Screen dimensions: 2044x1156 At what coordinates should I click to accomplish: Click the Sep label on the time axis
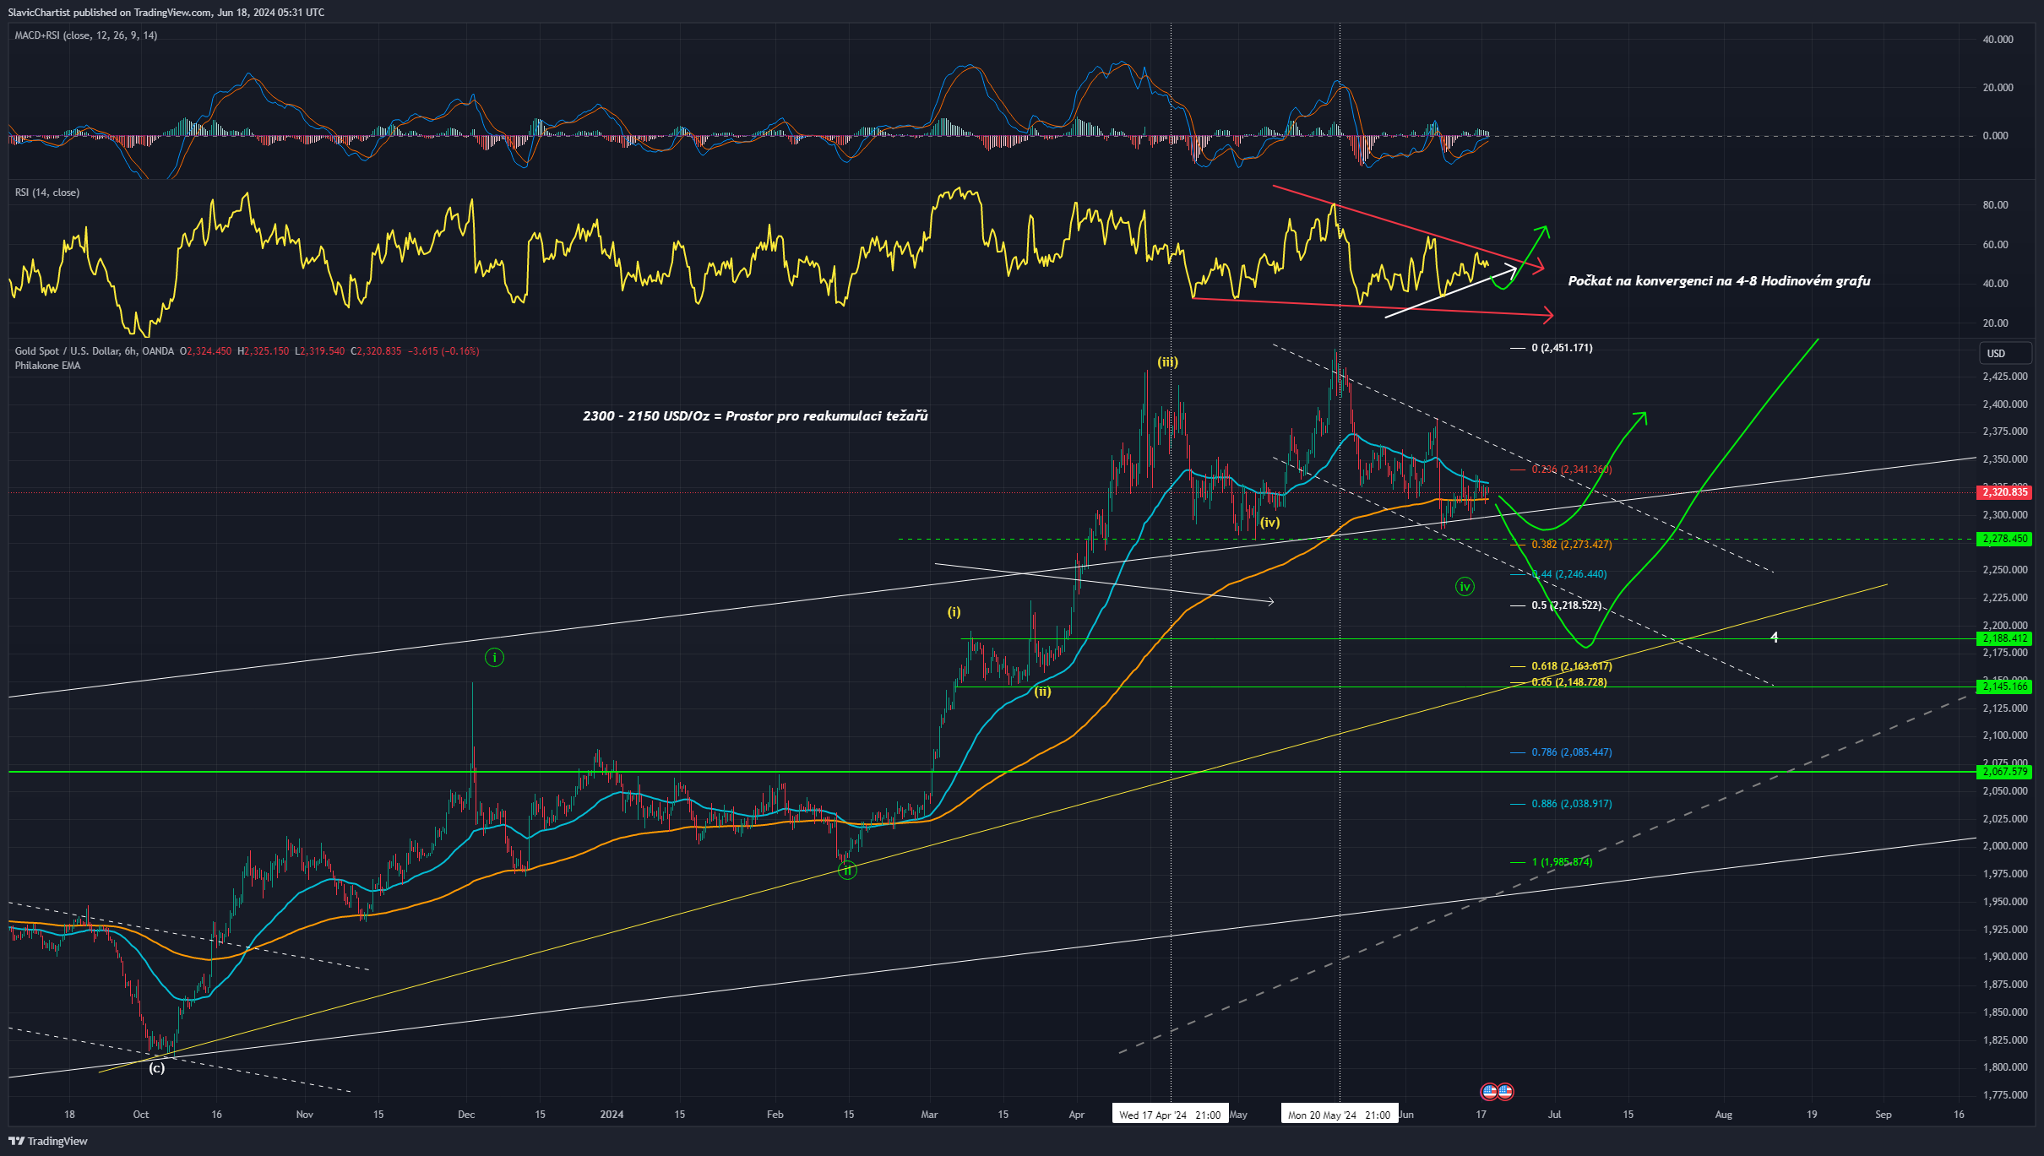[1883, 1115]
